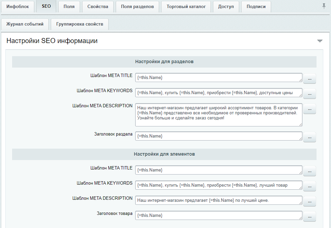Click the Настройки SEO информации title
This screenshot has height=228, width=331.
tap(52, 41)
